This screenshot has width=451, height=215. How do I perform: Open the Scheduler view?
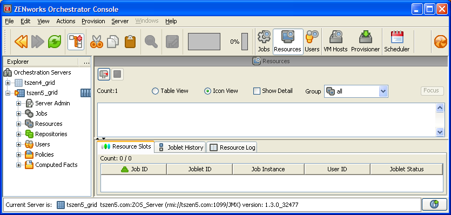click(x=397, y=42)
